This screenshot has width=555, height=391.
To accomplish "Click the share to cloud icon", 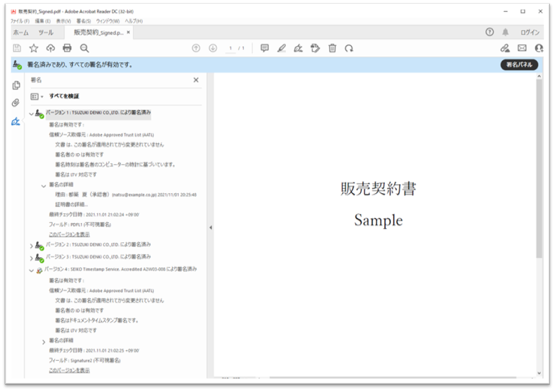I will (51, 48).
